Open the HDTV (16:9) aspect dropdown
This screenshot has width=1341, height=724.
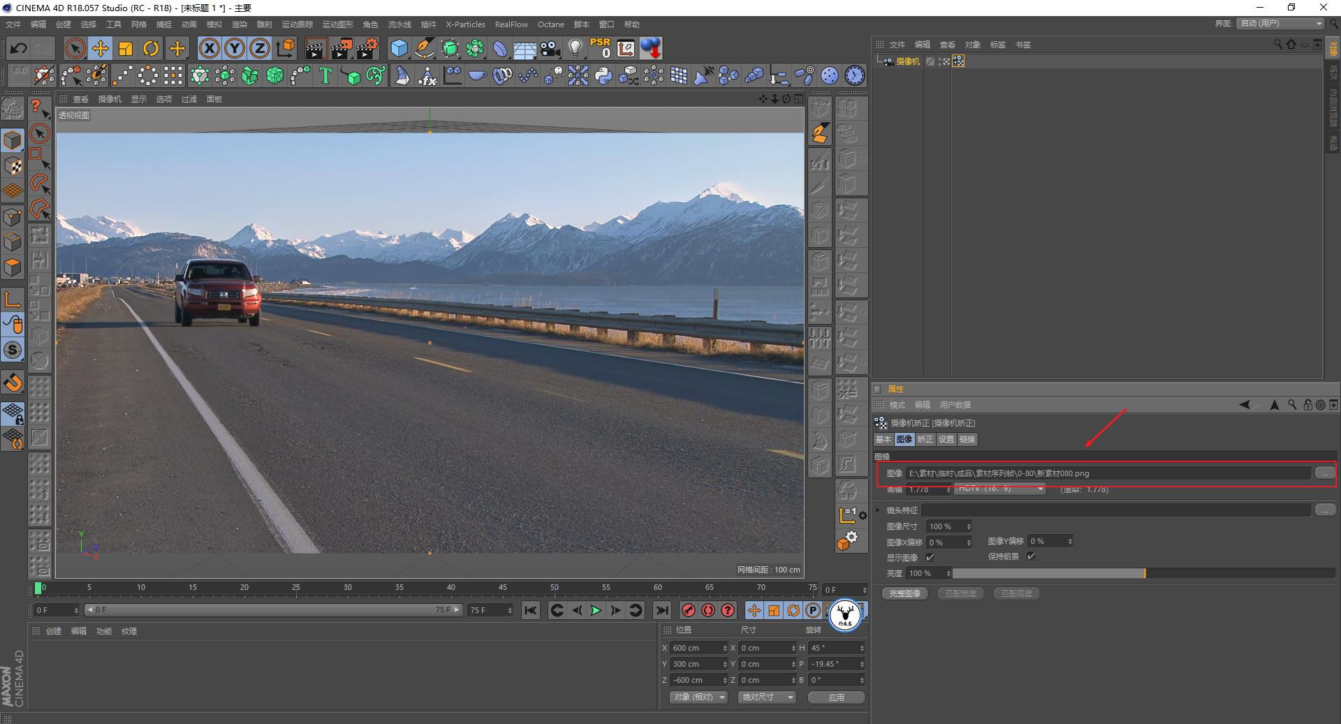click(1000, 489)
